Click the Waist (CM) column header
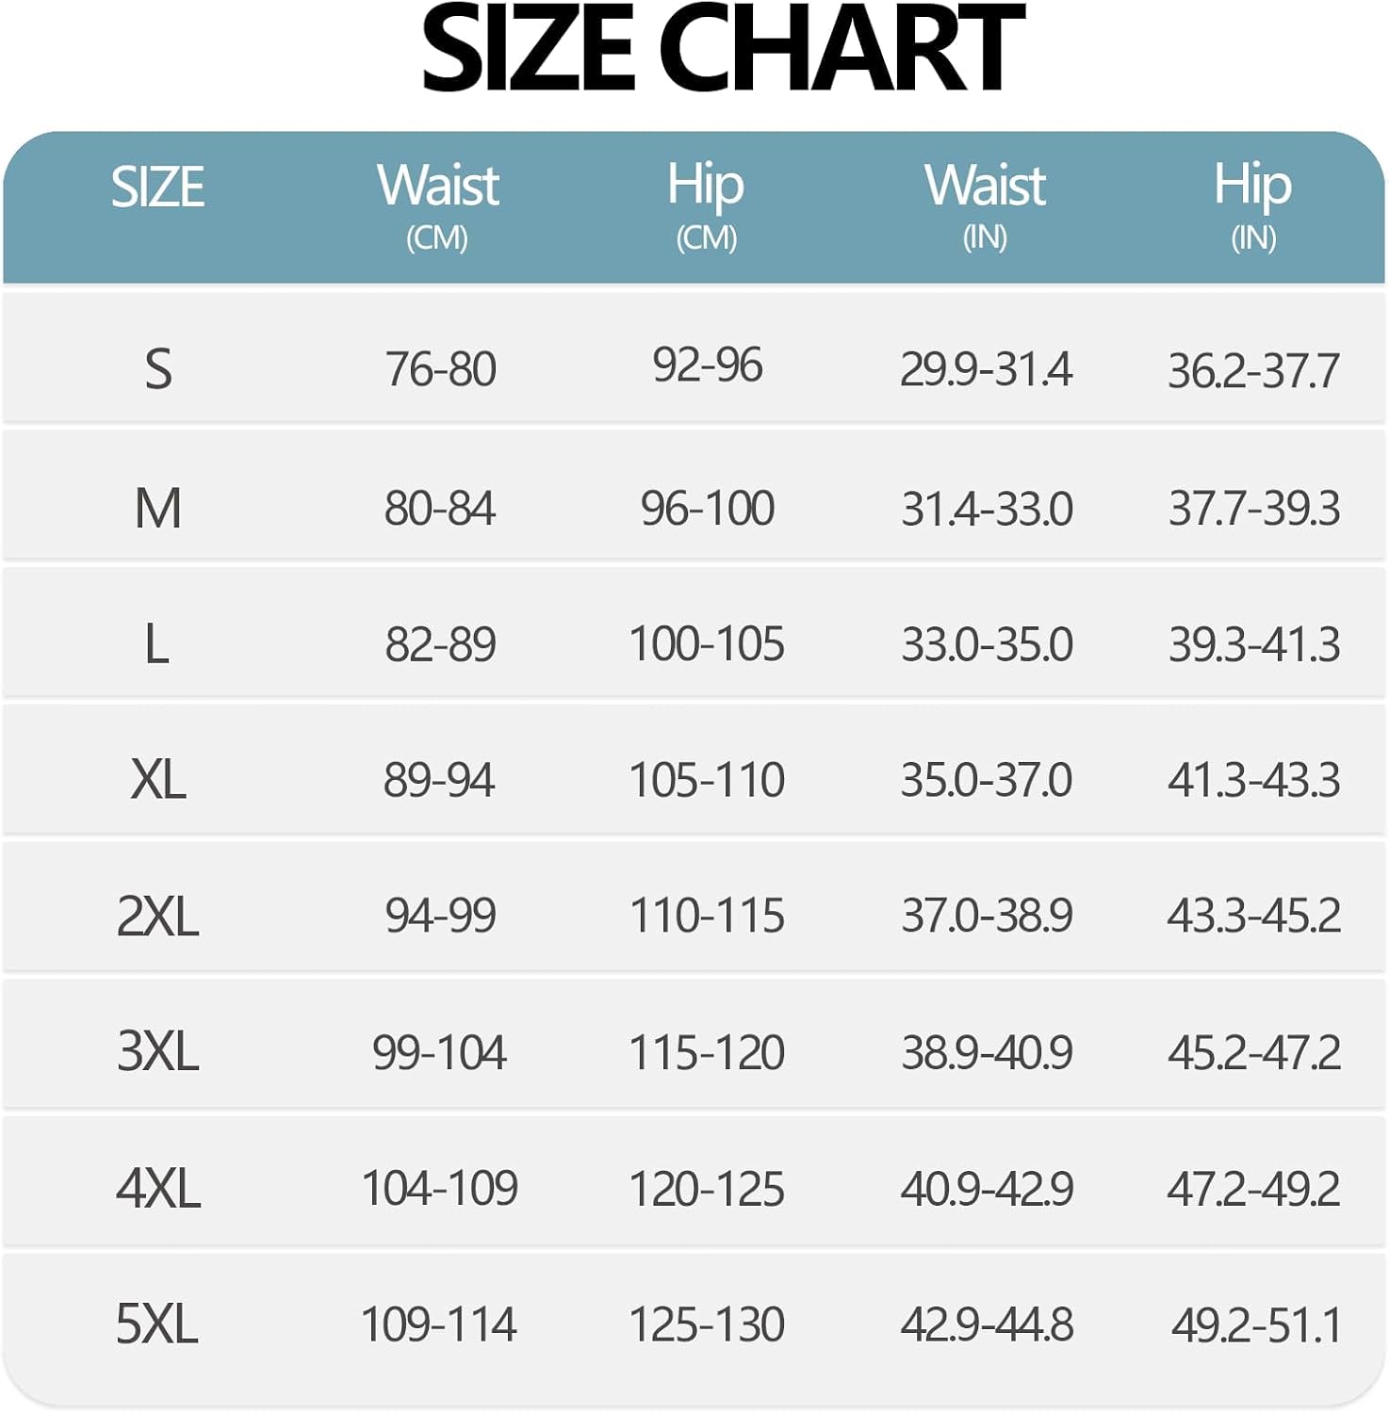This screenshot has height=1413, width=1389. tap(438, 205)
